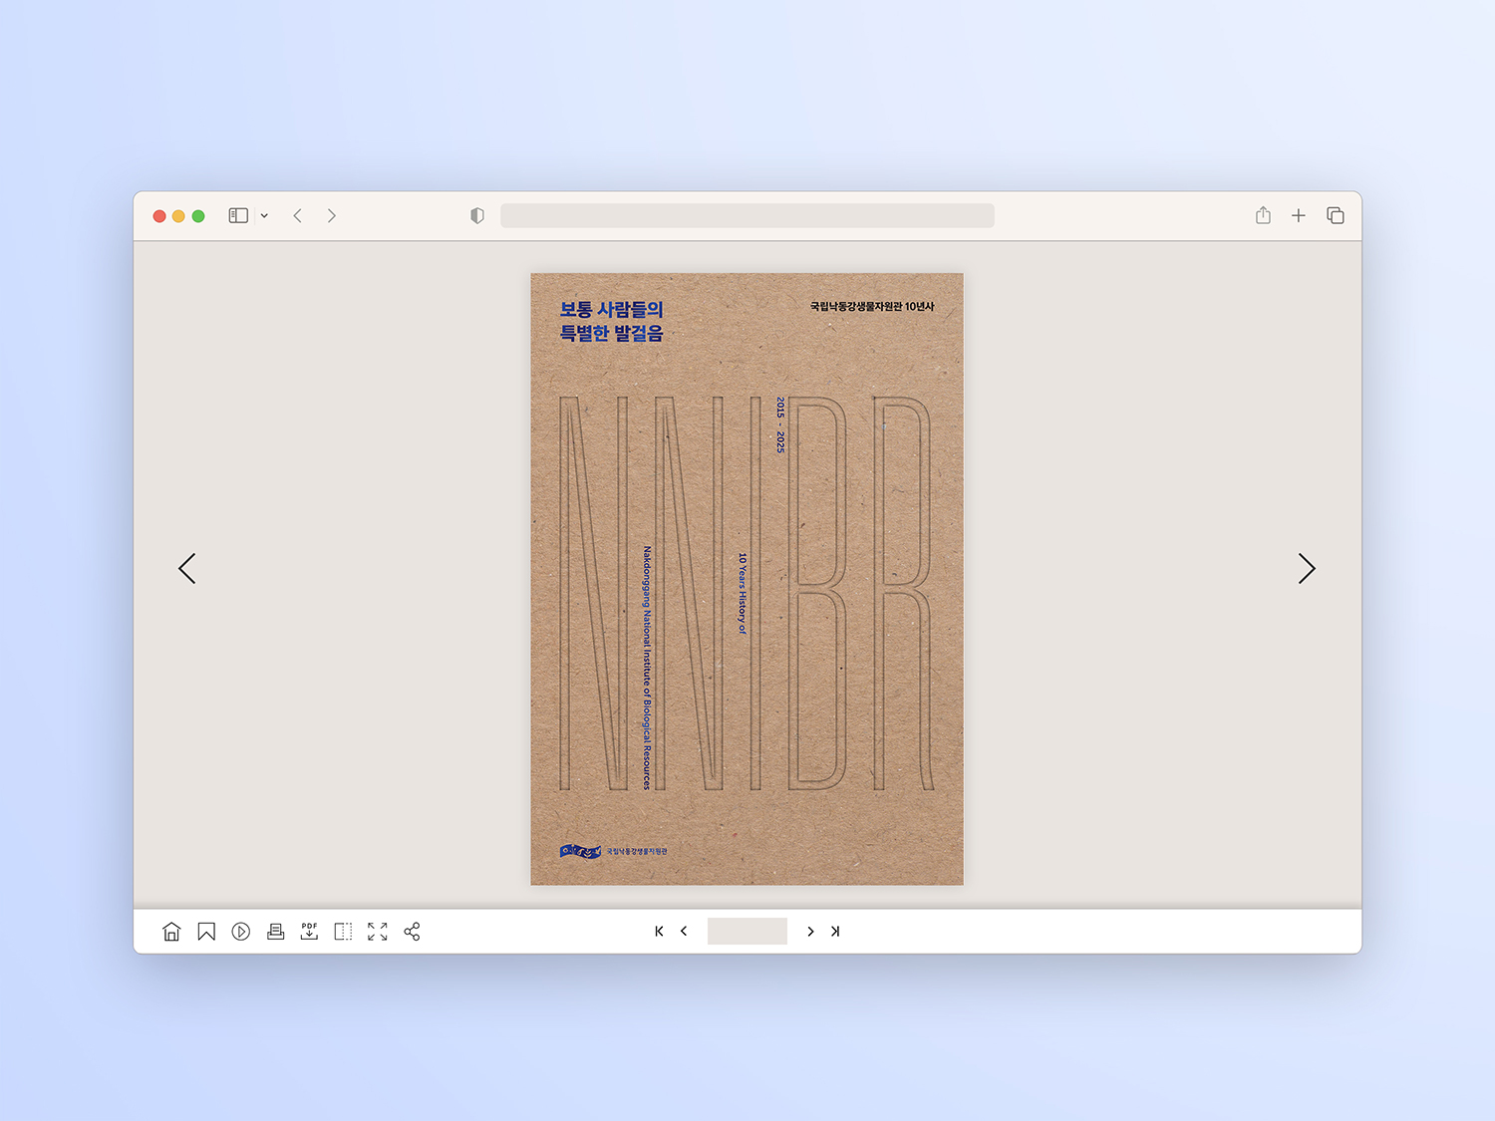Open the share icon in bottom toolbar
The height and width of the screenshot is (1121, 1495).
pyautogui.click(x=412, y=932)
